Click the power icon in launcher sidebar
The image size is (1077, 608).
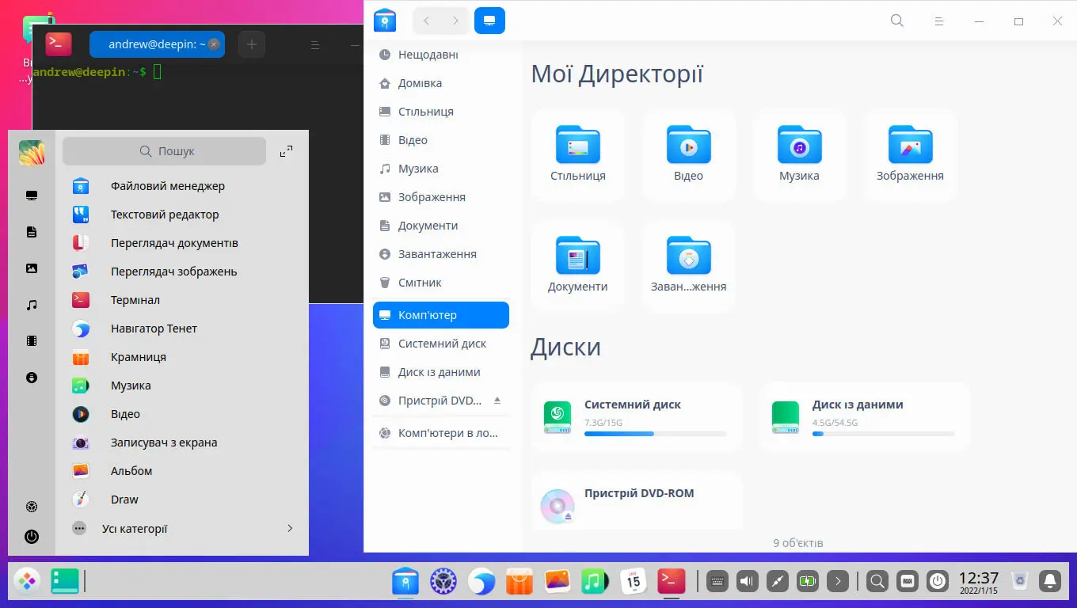(x=32, y=536)
